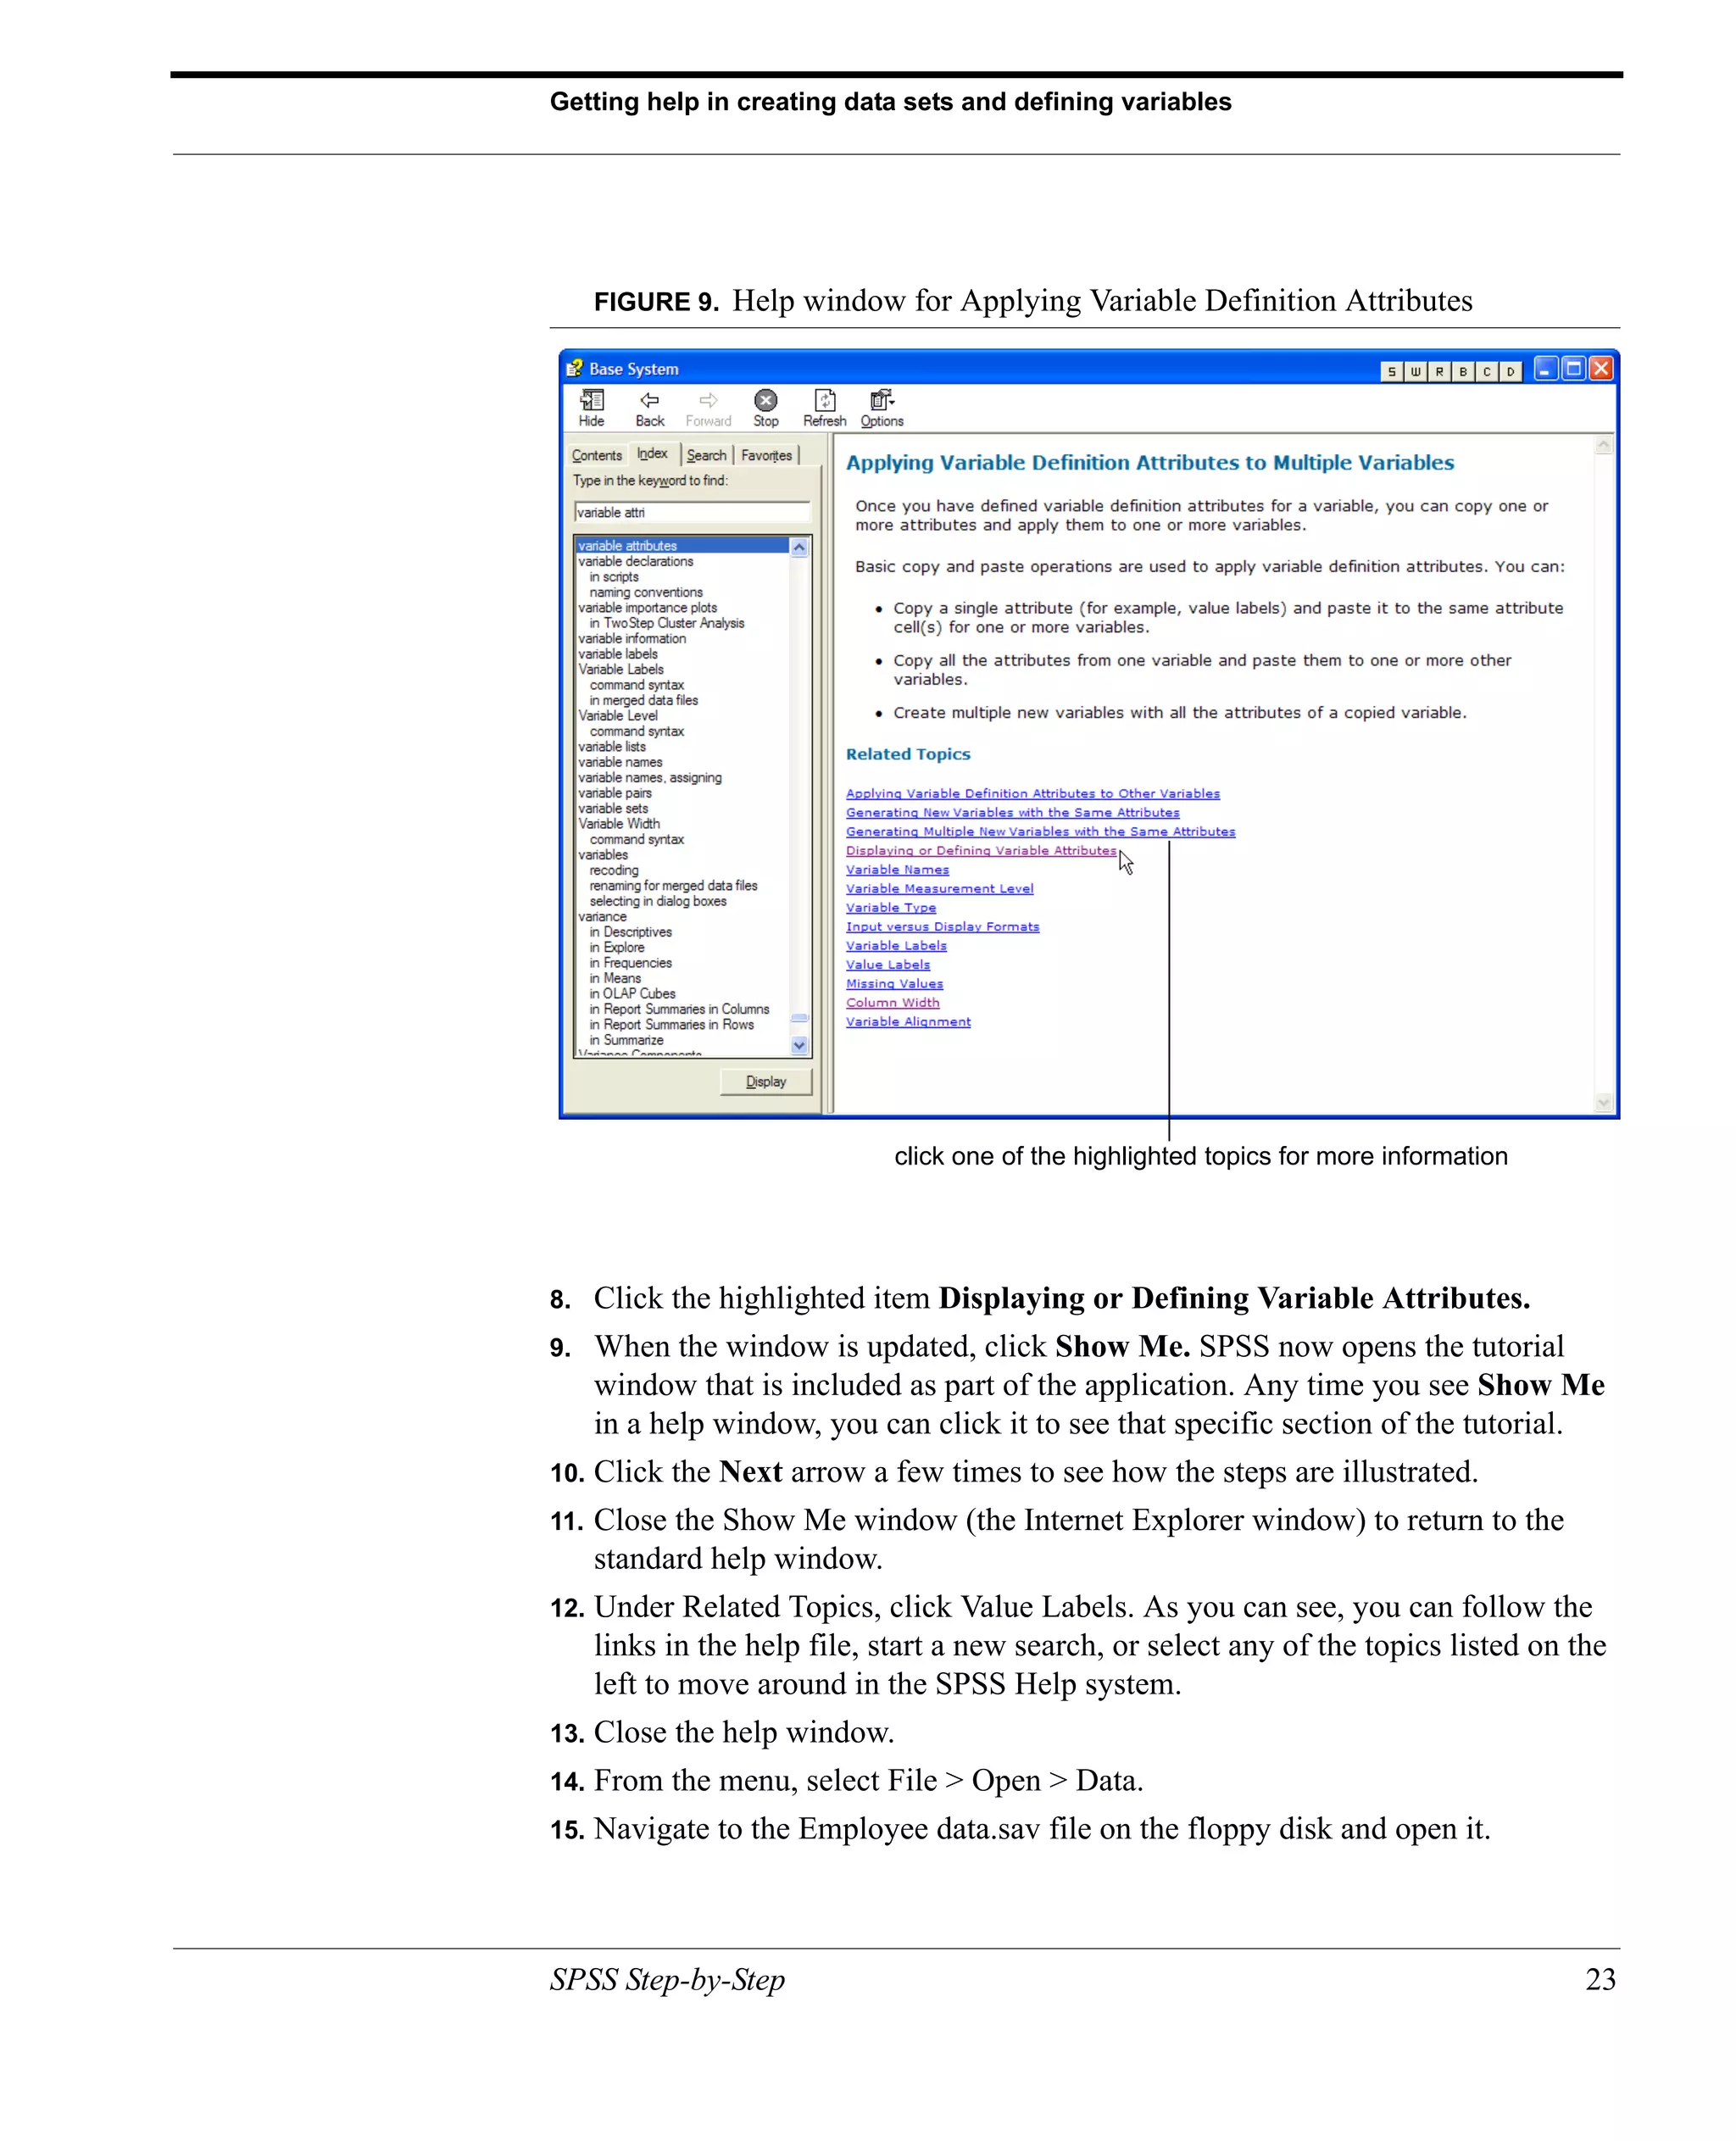Viewport: 1736px width, 2141px height.
Task: Select 'Variable Width' index entry
Action: (x=619, y=824)
